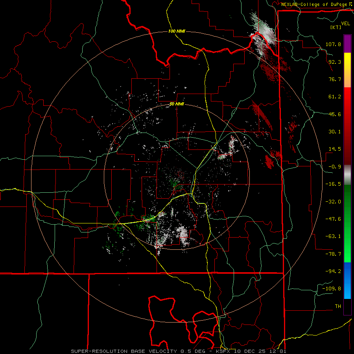Click the 14.5 velocity scale value
The image size is (354, 354).
[335, 149]
